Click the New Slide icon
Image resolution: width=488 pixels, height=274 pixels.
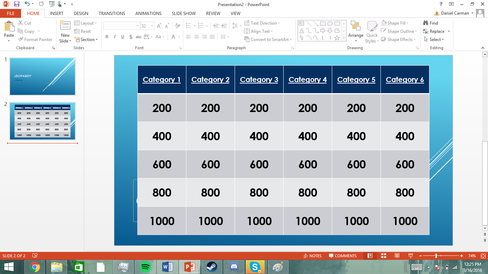point(65,26)
